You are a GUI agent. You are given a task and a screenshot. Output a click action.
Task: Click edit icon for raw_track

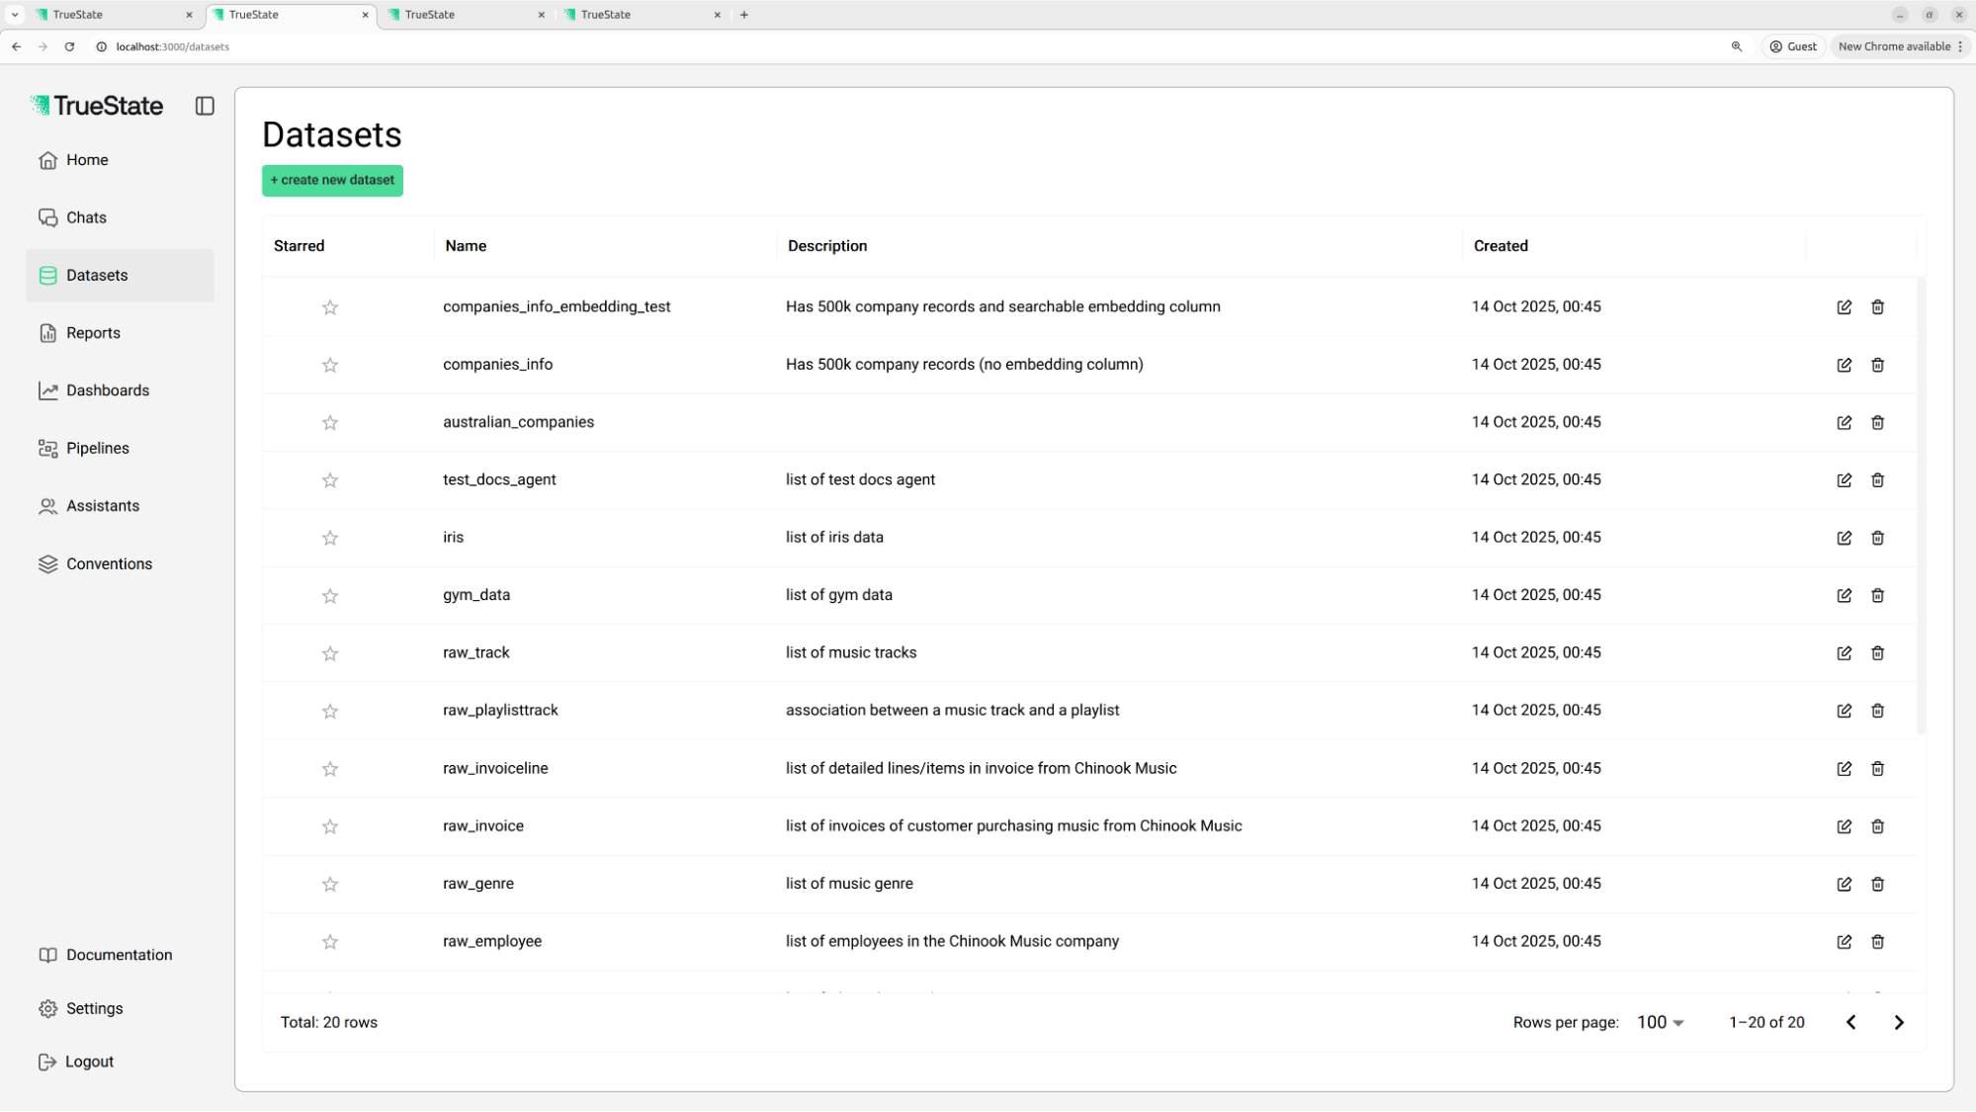click(x=1844, y=653)
